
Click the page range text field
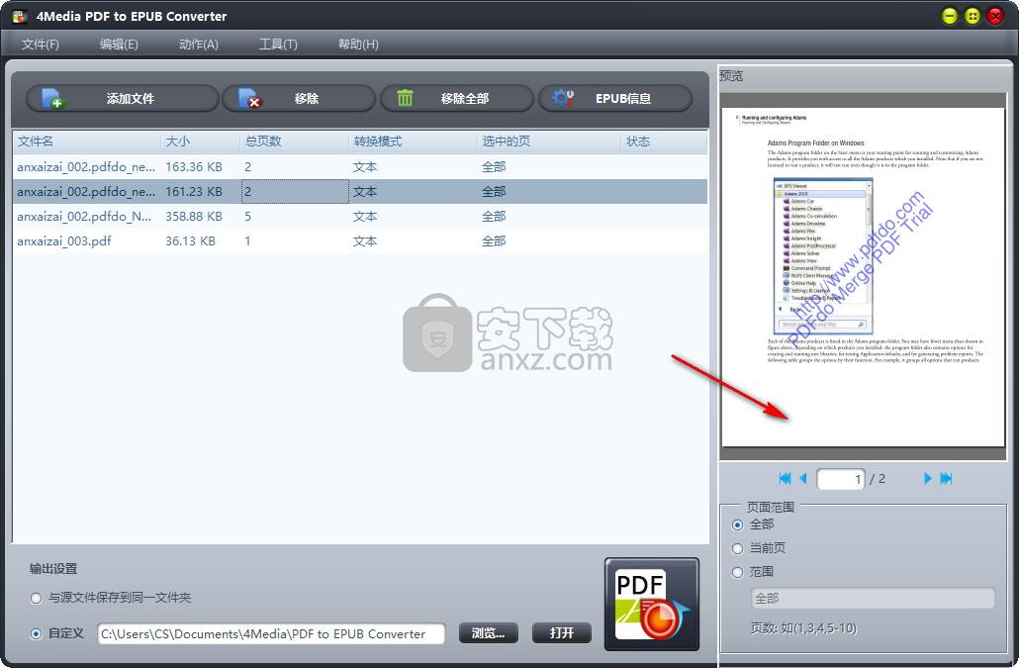point(873,599)
